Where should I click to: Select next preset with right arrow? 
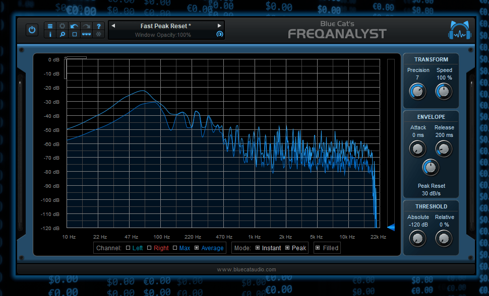pyautogui.click(x=219, y=26)
